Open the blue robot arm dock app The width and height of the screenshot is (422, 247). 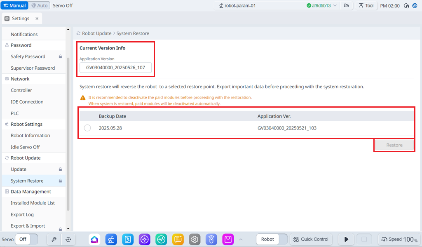[111, 239]
